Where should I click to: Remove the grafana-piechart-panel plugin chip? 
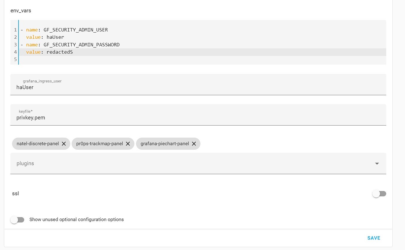(x=194, y=144)
